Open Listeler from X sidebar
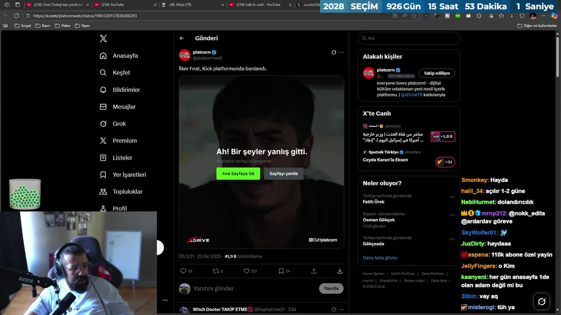The width and height of the screenshot is (561, 315). pos(116,157)
